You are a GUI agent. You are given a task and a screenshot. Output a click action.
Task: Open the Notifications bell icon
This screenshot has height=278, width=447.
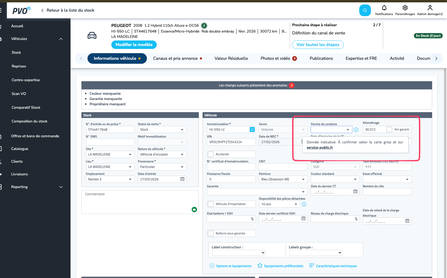[x=384, y=8]
